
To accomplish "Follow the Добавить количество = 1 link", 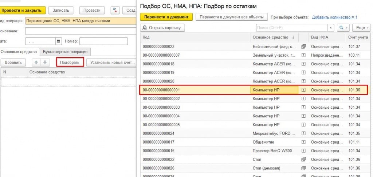I will click(334, 17).
